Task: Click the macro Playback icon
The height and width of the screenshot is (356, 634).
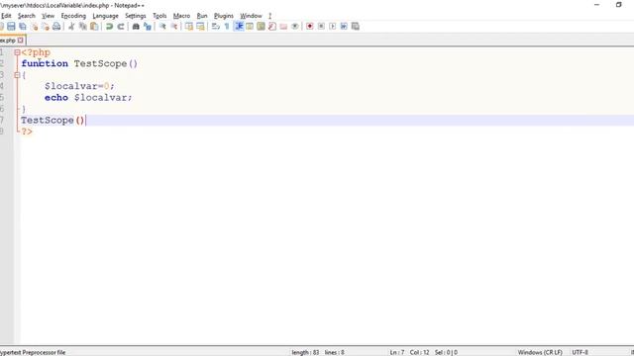Action: [333, 27]
